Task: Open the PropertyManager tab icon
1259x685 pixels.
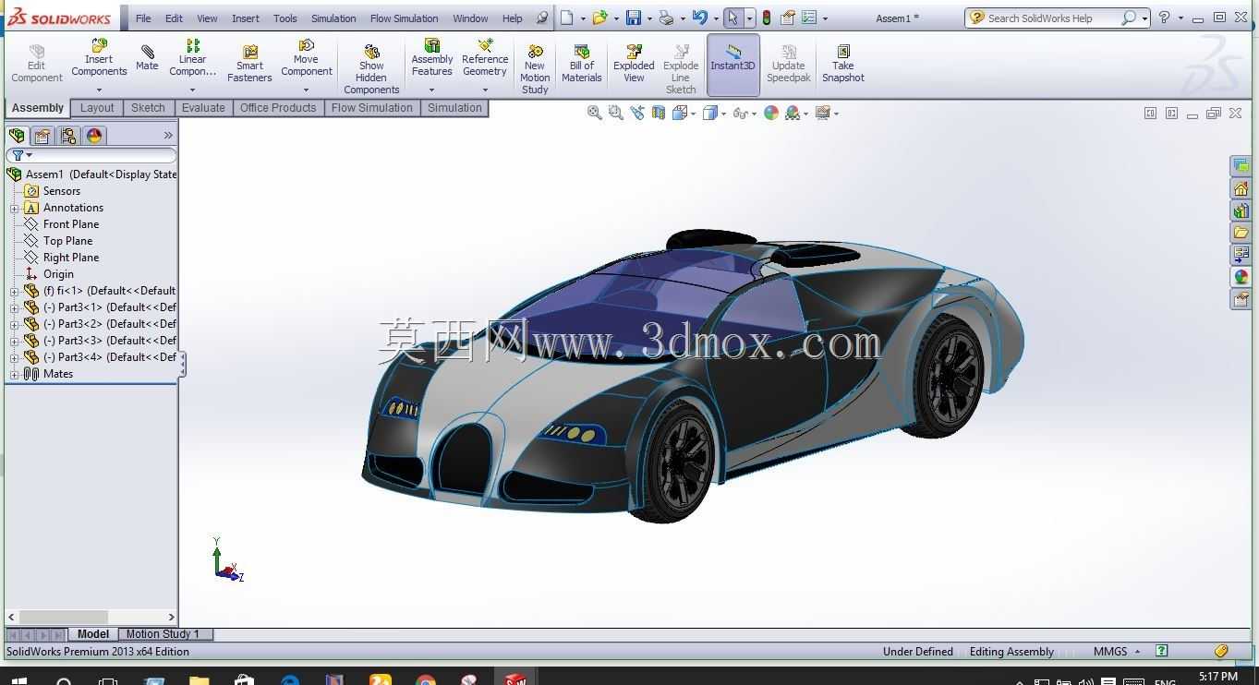Action: coord(42,136)
